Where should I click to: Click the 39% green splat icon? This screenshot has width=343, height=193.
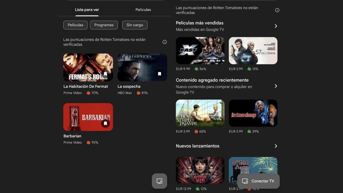pyautogui.click(x=249, y=131)
